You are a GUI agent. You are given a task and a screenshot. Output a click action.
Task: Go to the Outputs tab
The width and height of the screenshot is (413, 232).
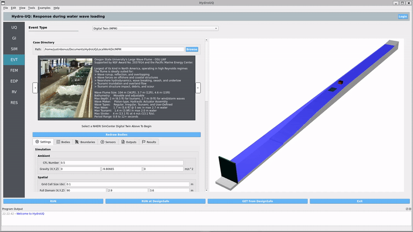point(129,142)
